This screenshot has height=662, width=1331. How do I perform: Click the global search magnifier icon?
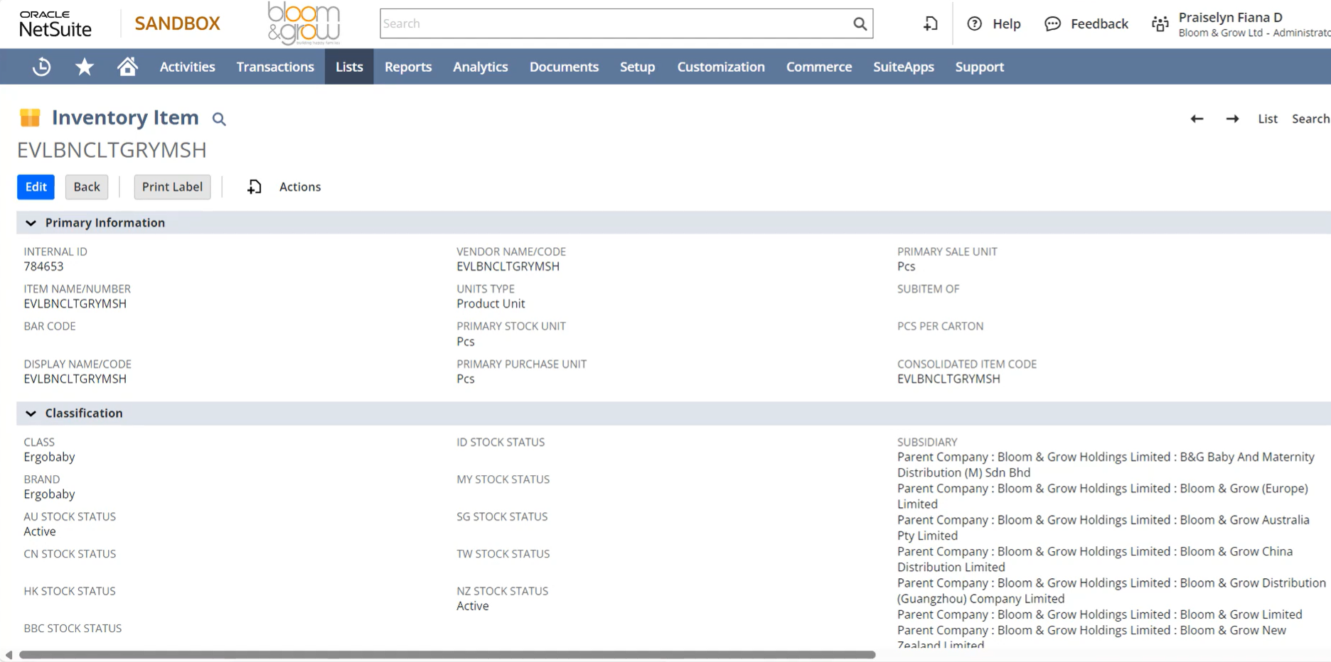(x=860, y=23)
